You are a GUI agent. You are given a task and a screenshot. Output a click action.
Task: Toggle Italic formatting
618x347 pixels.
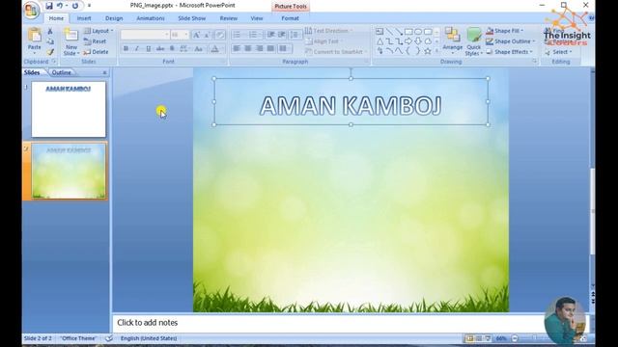(x=137, y=49)
